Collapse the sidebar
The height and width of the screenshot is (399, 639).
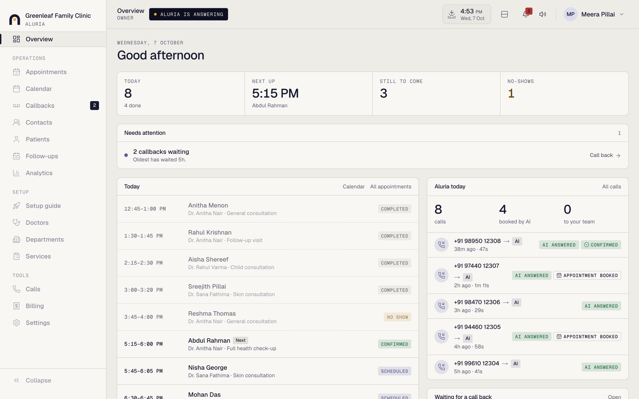point(53,380)
